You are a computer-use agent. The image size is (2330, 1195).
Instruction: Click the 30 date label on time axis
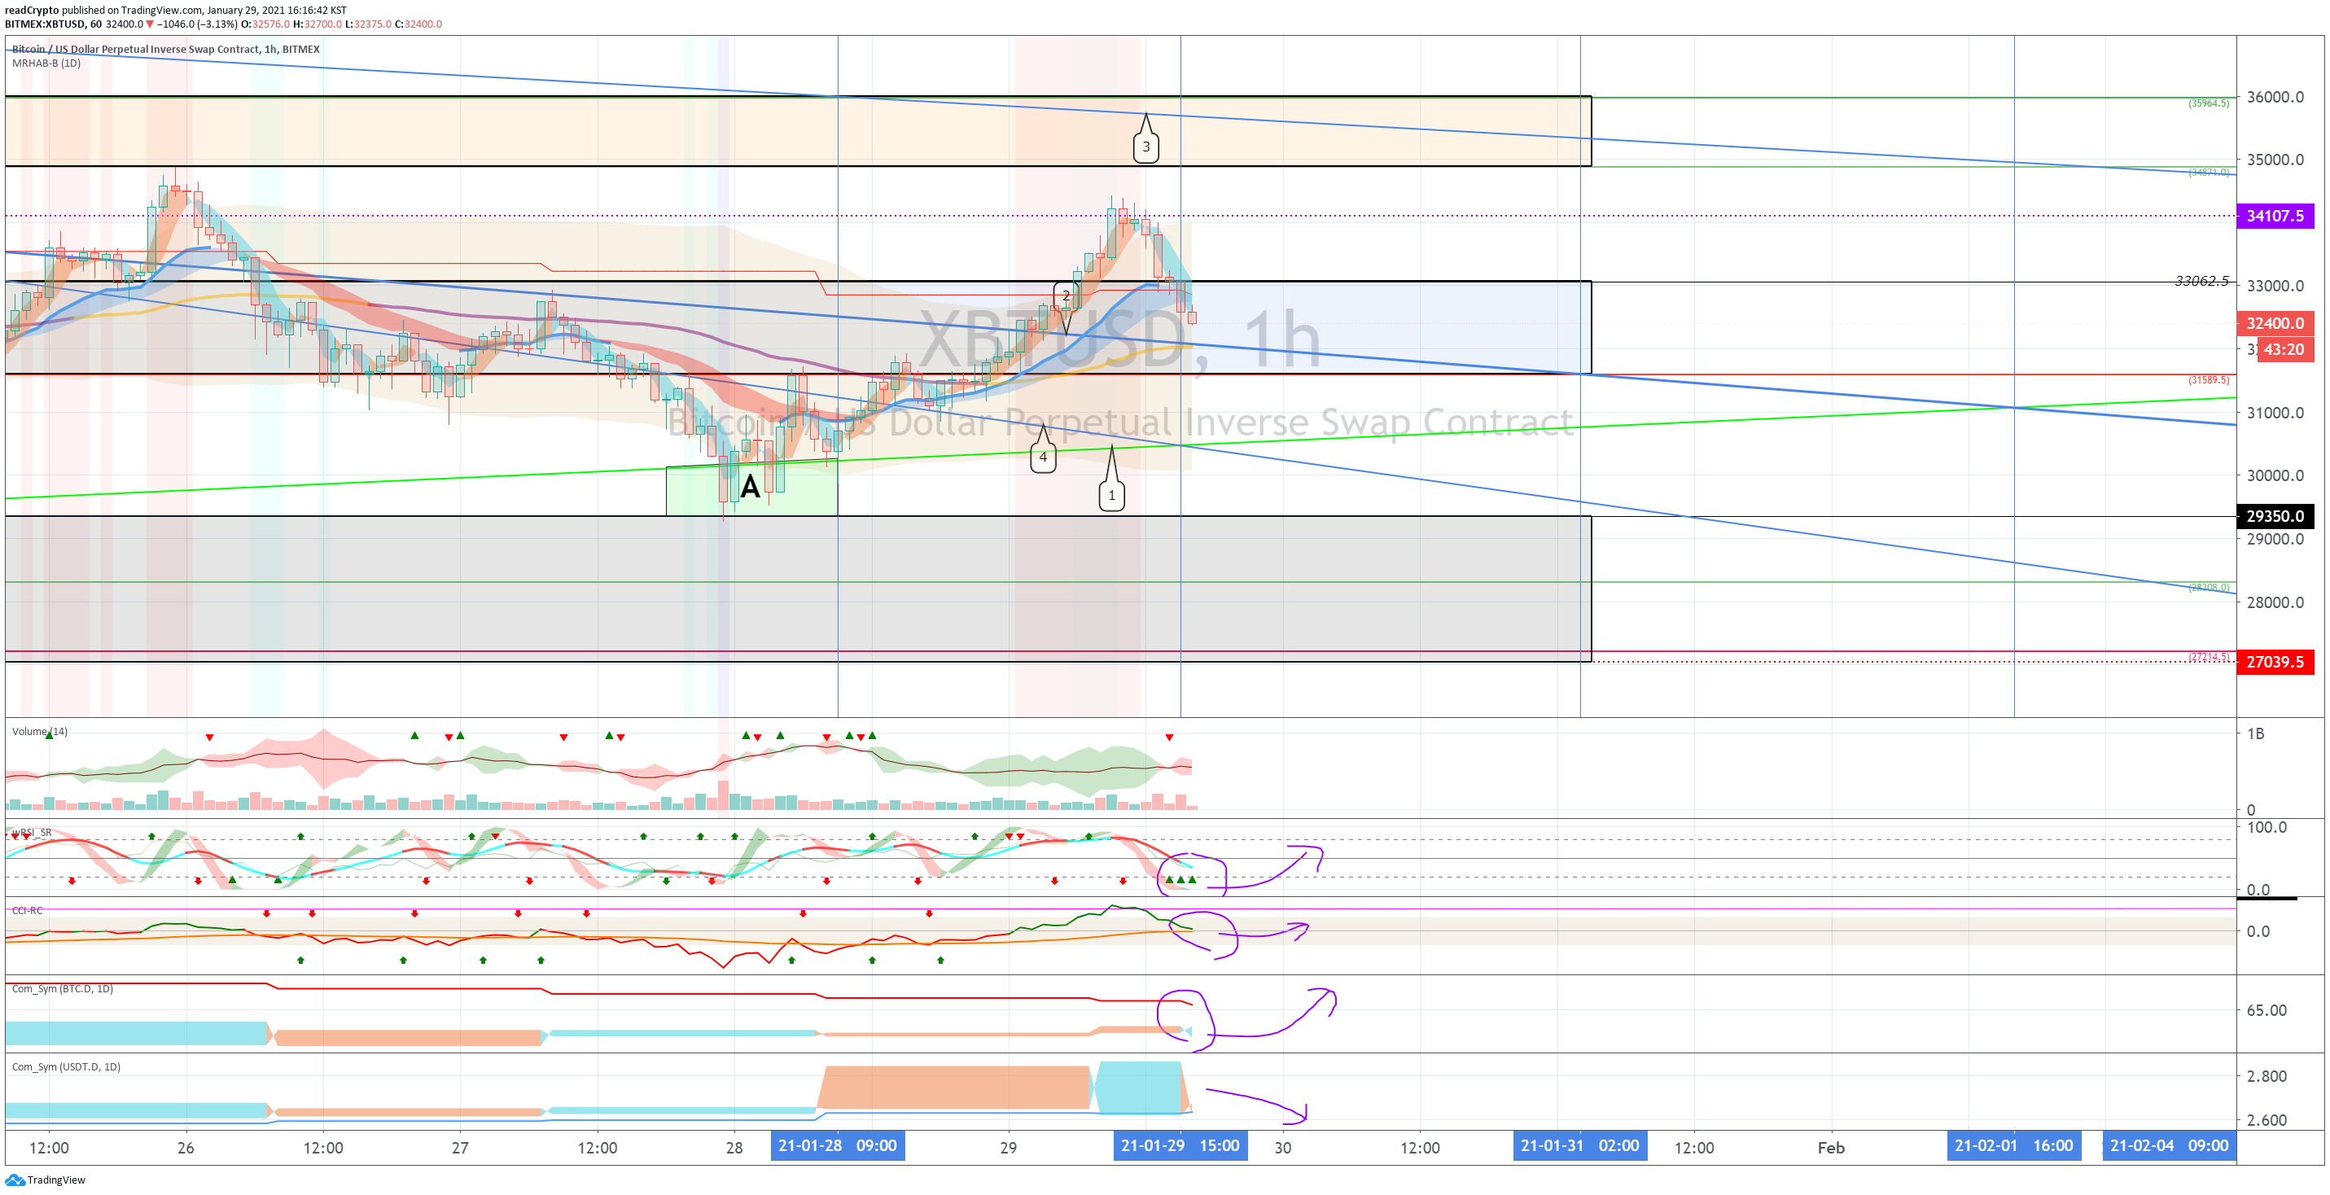point(1282,1147)
